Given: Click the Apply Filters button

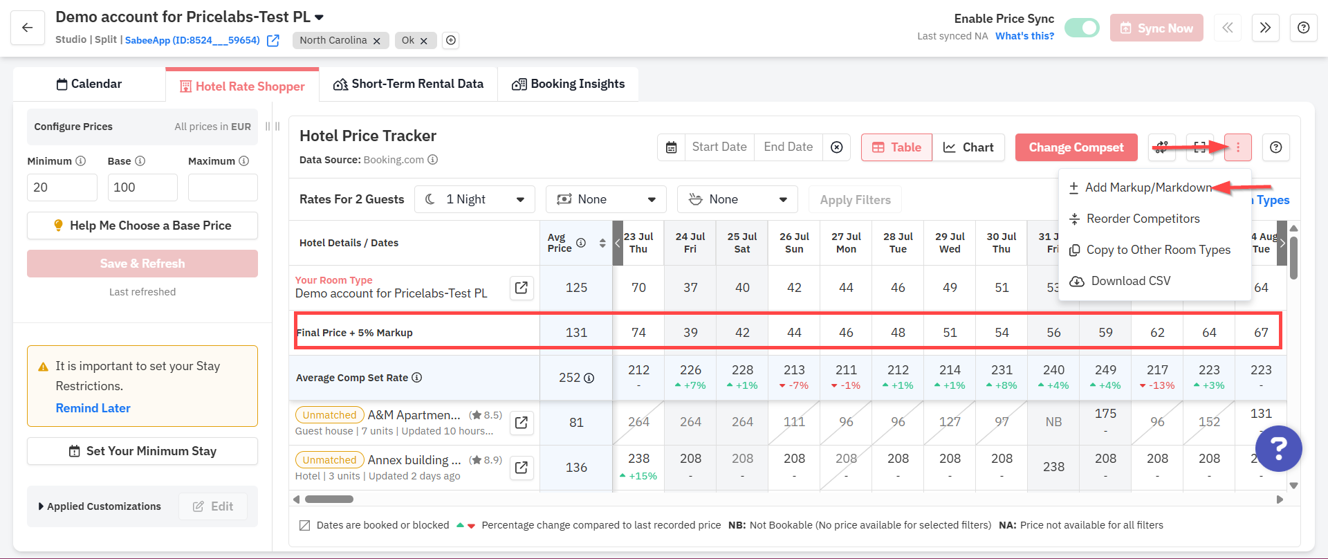Looking at the screenshot, I should coord(856,200).
